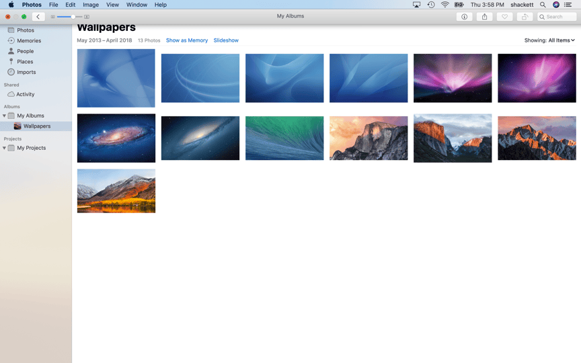This screenshot has width=581, height=363.
Task: Select the blue arcs wallpaper thumbnail
Action: click(200, 78)
